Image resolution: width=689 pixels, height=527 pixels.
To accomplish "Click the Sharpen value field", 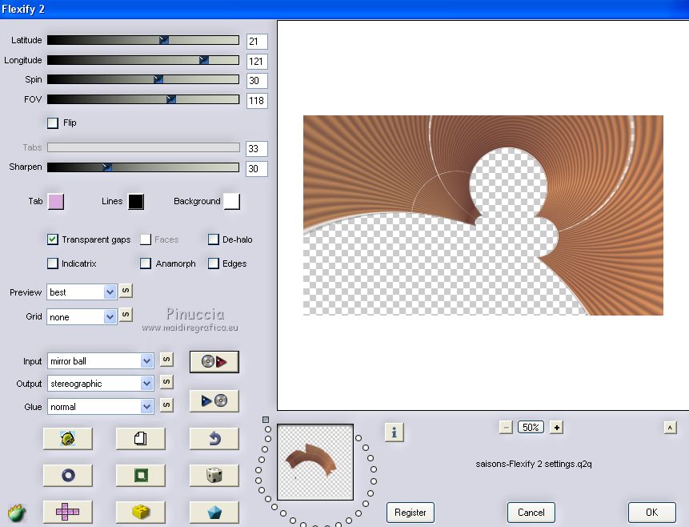I will [x=257, y=168].
